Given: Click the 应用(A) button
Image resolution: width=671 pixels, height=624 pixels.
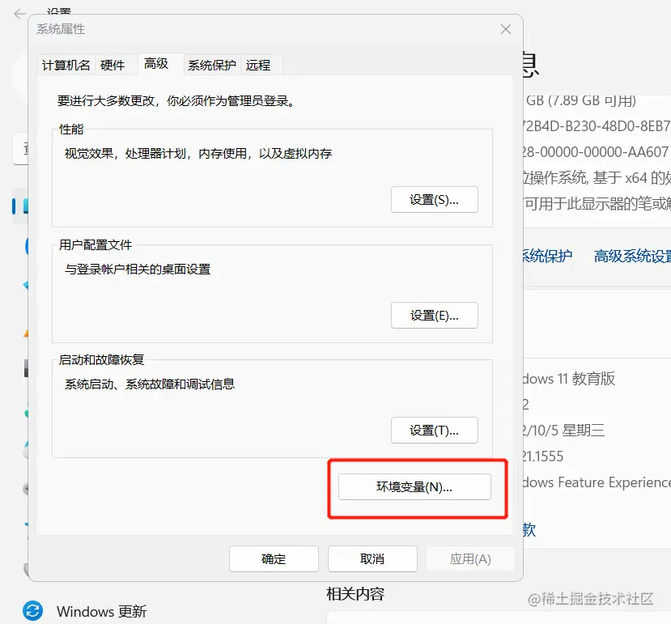Looking at the screenshot, I should (x=470, y=559).
